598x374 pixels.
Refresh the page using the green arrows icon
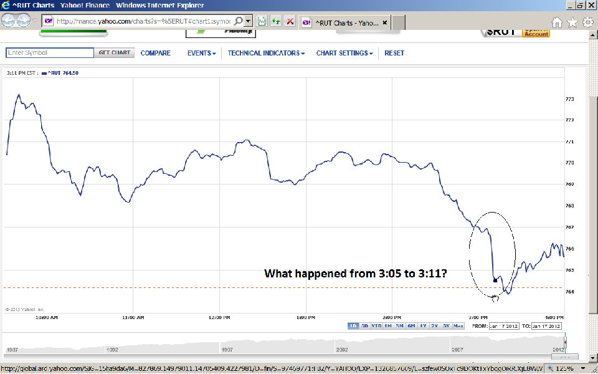(276, 21)
